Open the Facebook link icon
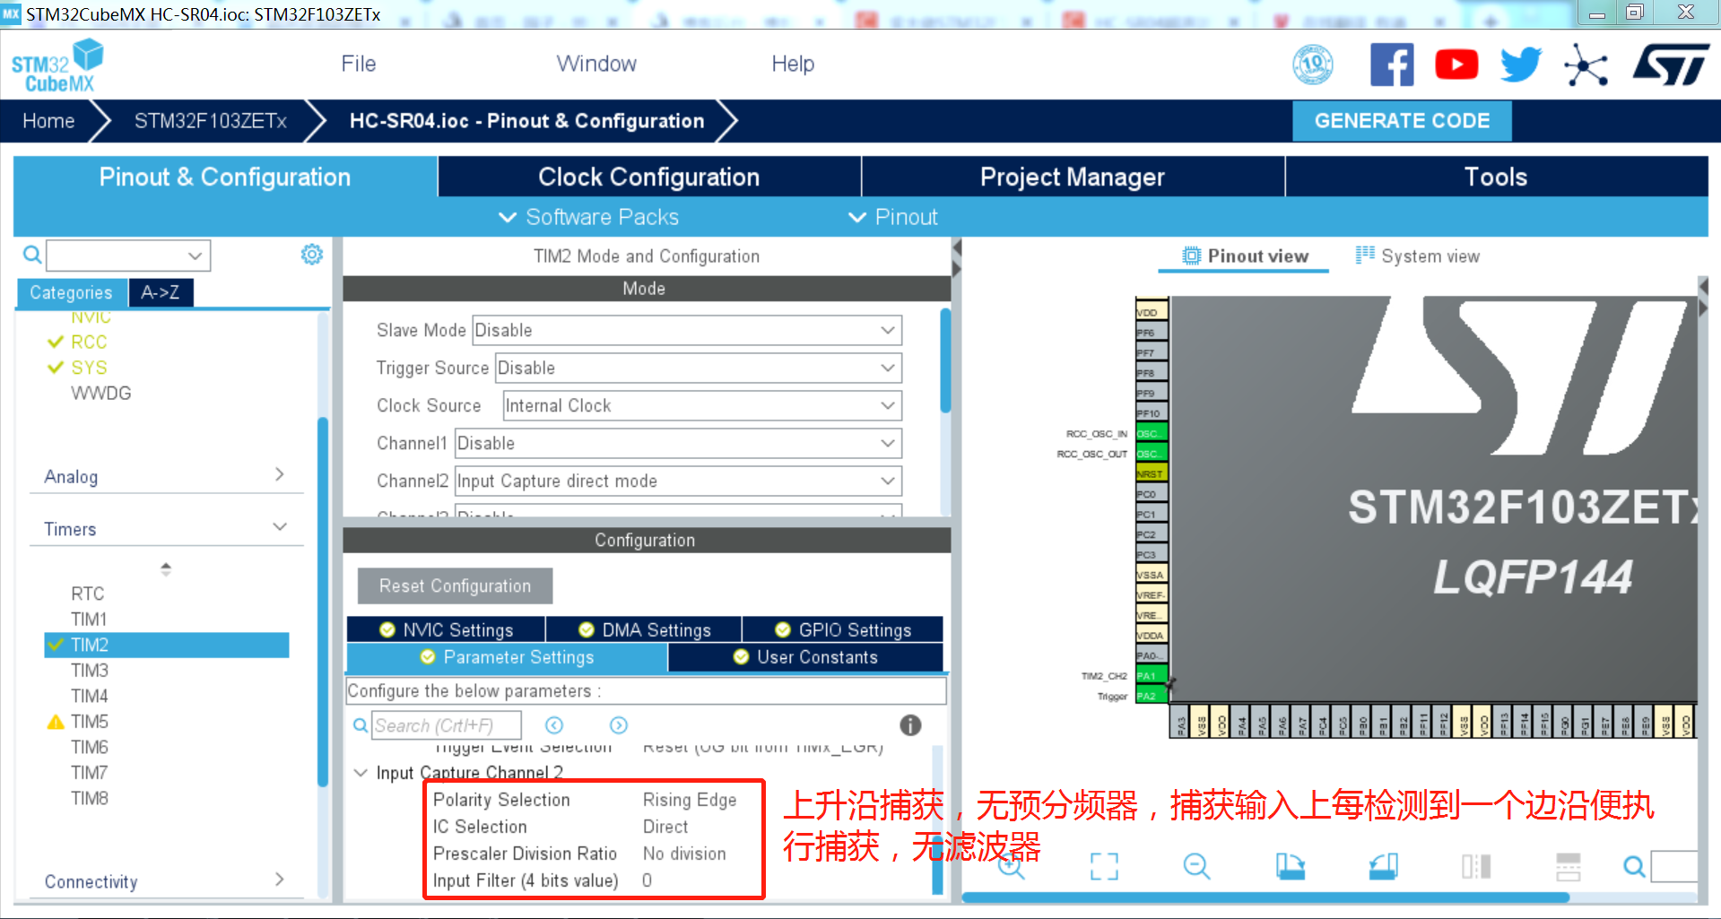The image size is (1721, 919). [1392, 65]
